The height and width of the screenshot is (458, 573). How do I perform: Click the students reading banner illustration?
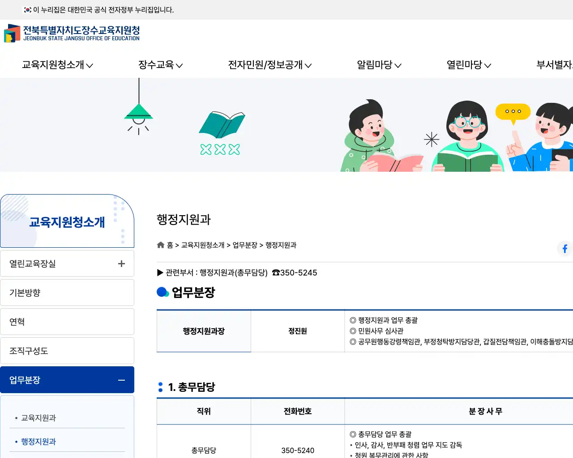point(457,136)
